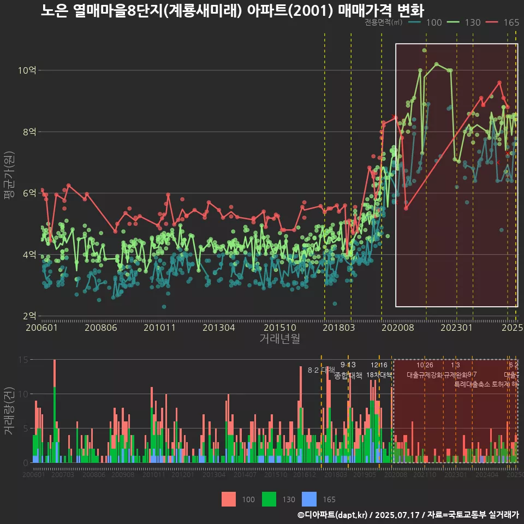Select the red 165 line in top legend
This screenshot has height=524, width=524.
(492, 22)
